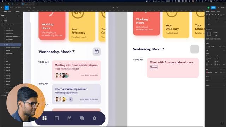Select the Hand tool

30,8
